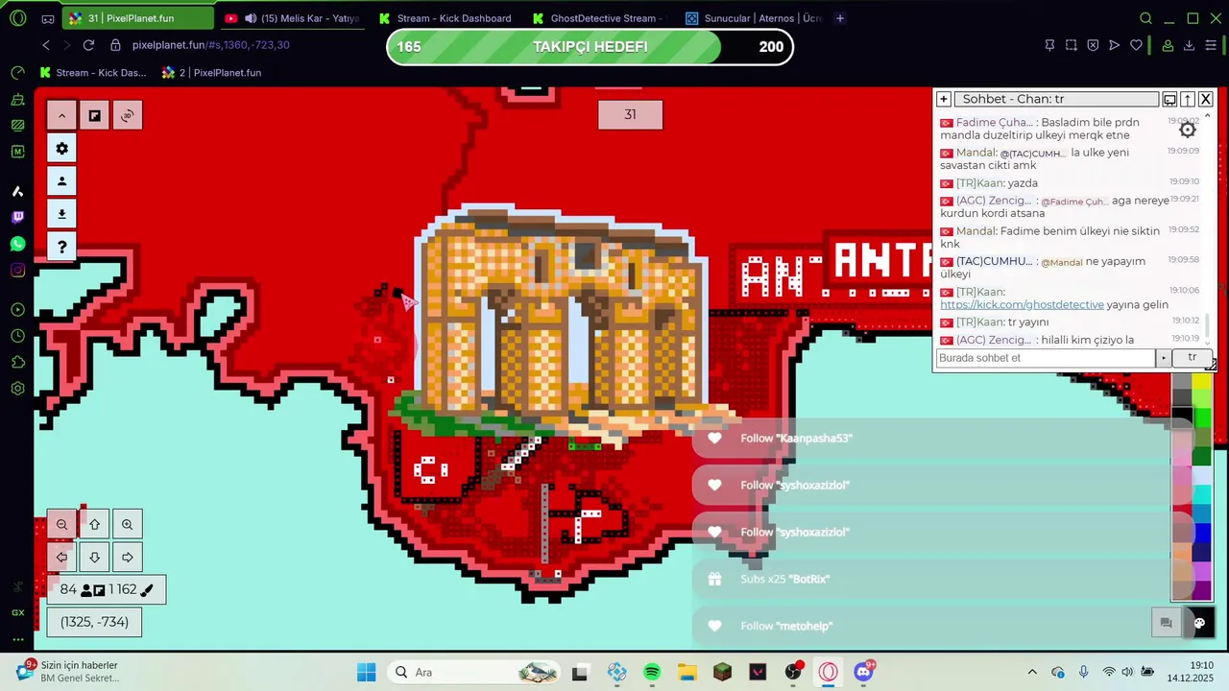Viewport: 1229px width, 691px height.
Task: Toggle the chat bubble button near the palette
Action: (1166, 623)
